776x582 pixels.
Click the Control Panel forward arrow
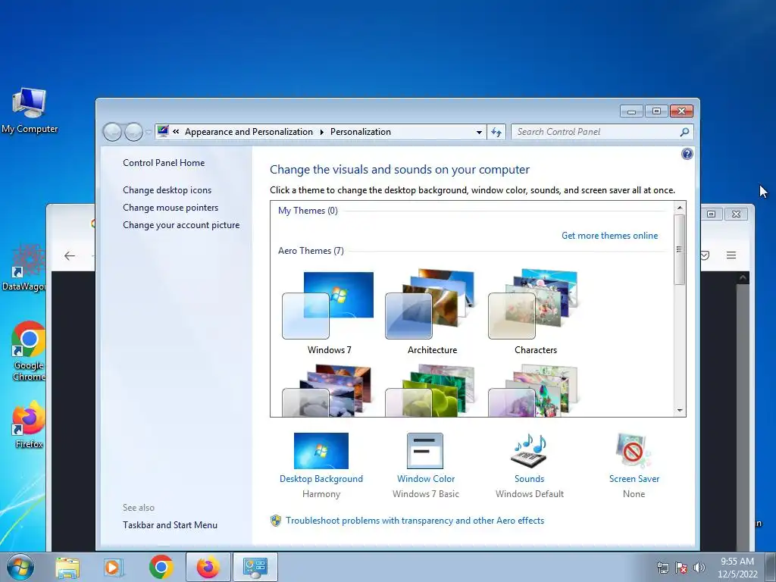(x=133, y=132)
